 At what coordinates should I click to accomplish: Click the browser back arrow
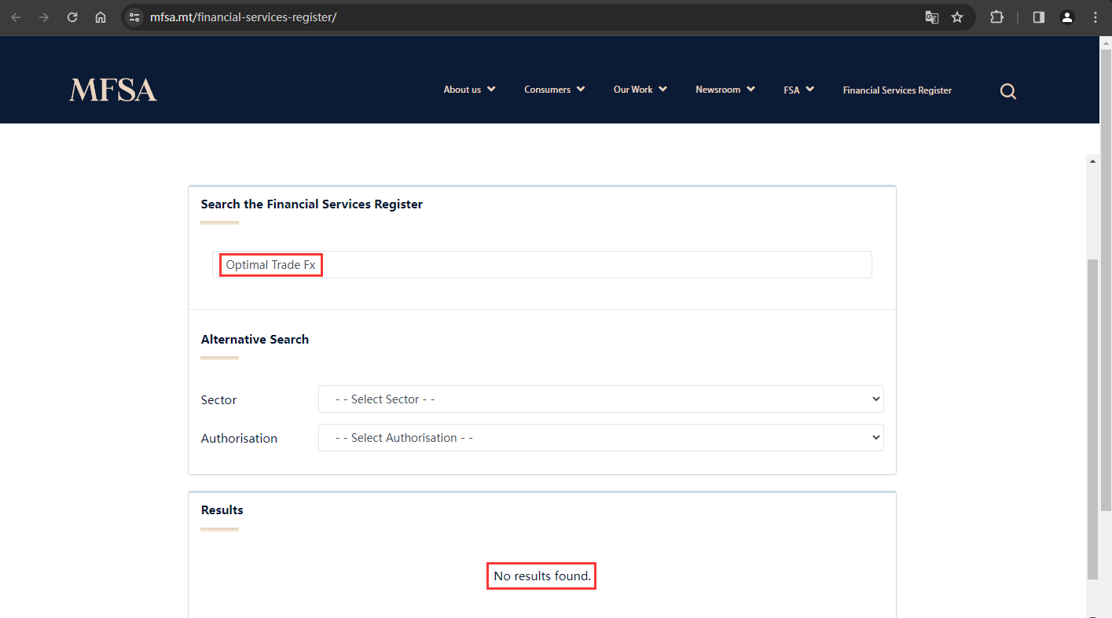tap(16, 17)
